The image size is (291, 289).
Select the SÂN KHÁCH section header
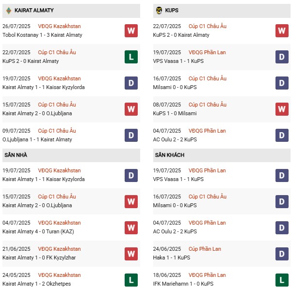pyautogui.click(x=169, y=155)
